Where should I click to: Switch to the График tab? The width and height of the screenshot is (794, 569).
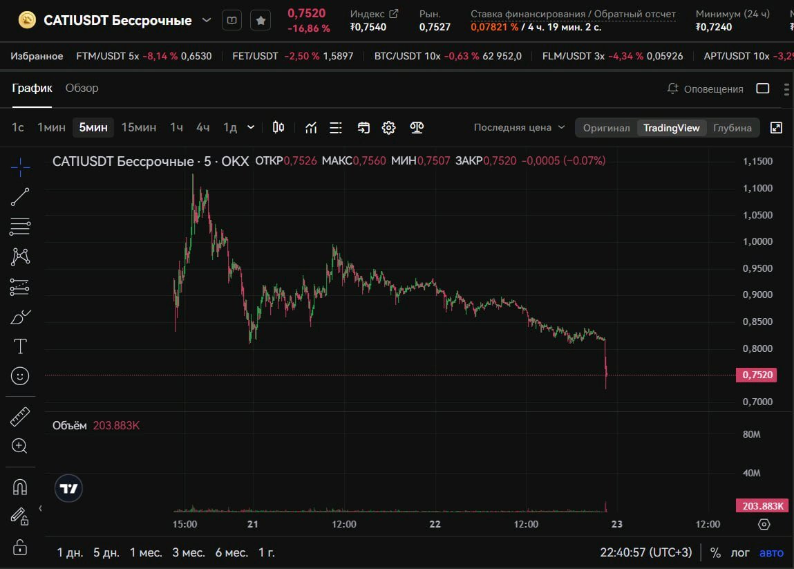(x=32, y=88)
